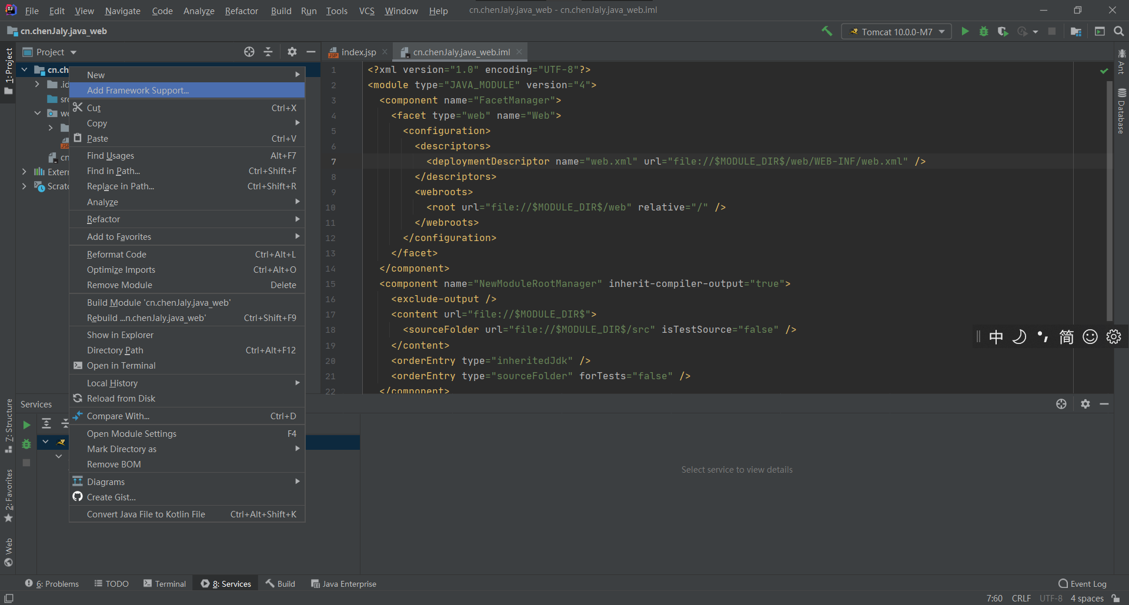Click the editor vertical scrollbar
The image size is (1129, 605).
[x=1109, y=200]
